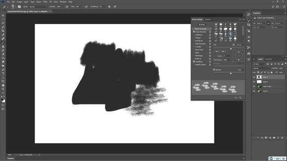Select the History Brush tool

tap(3, 51)
